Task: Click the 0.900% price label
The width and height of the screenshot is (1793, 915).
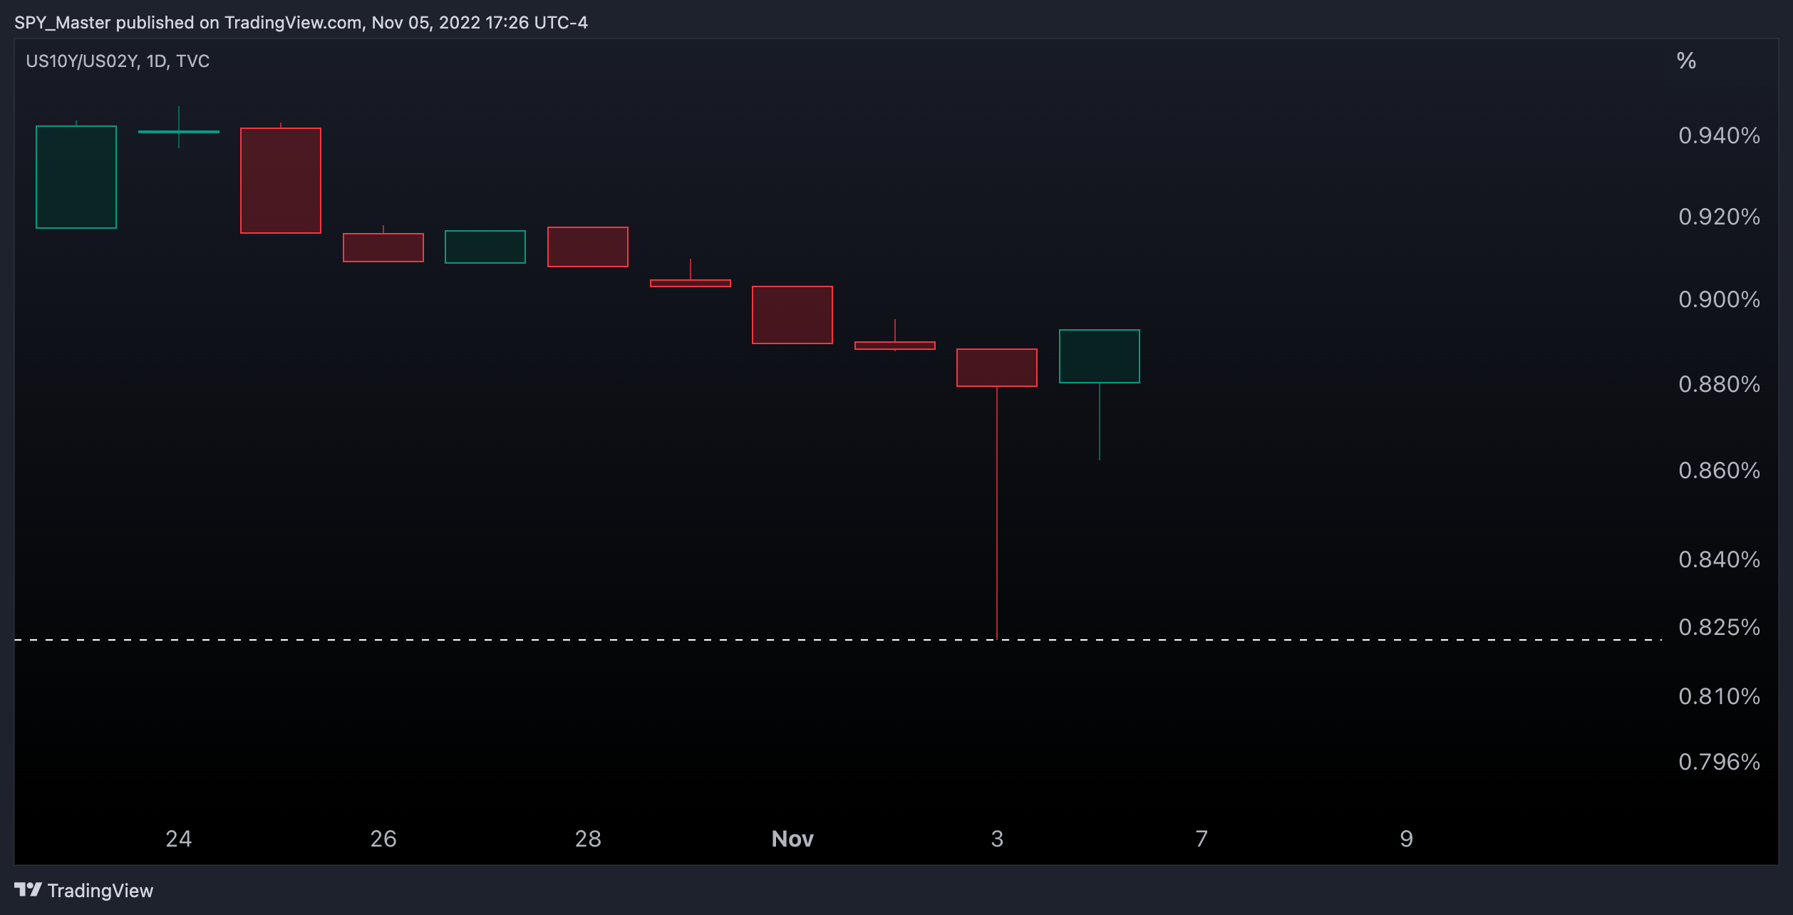Action: point(1719,299)
